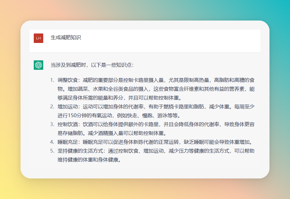Click list number 3 marker
Screen dimensions: 290x199
(52, 124)
